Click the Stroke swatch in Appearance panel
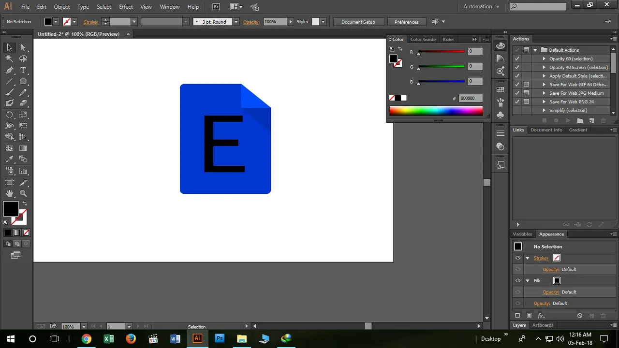619x348 pixels. pos(557,258)
